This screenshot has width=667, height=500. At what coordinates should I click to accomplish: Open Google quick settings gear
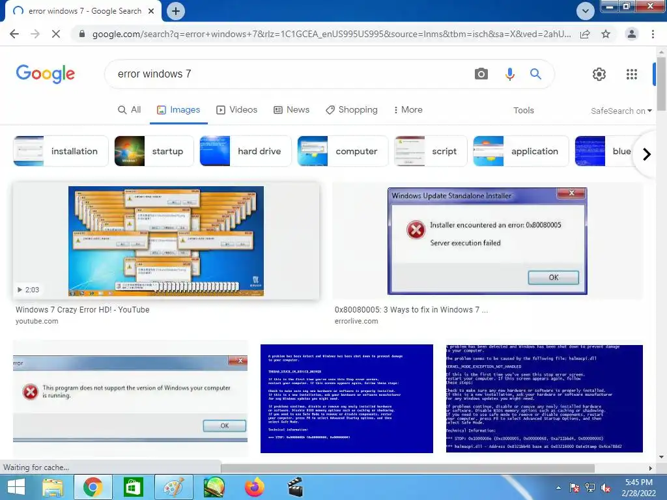(599, 74)
